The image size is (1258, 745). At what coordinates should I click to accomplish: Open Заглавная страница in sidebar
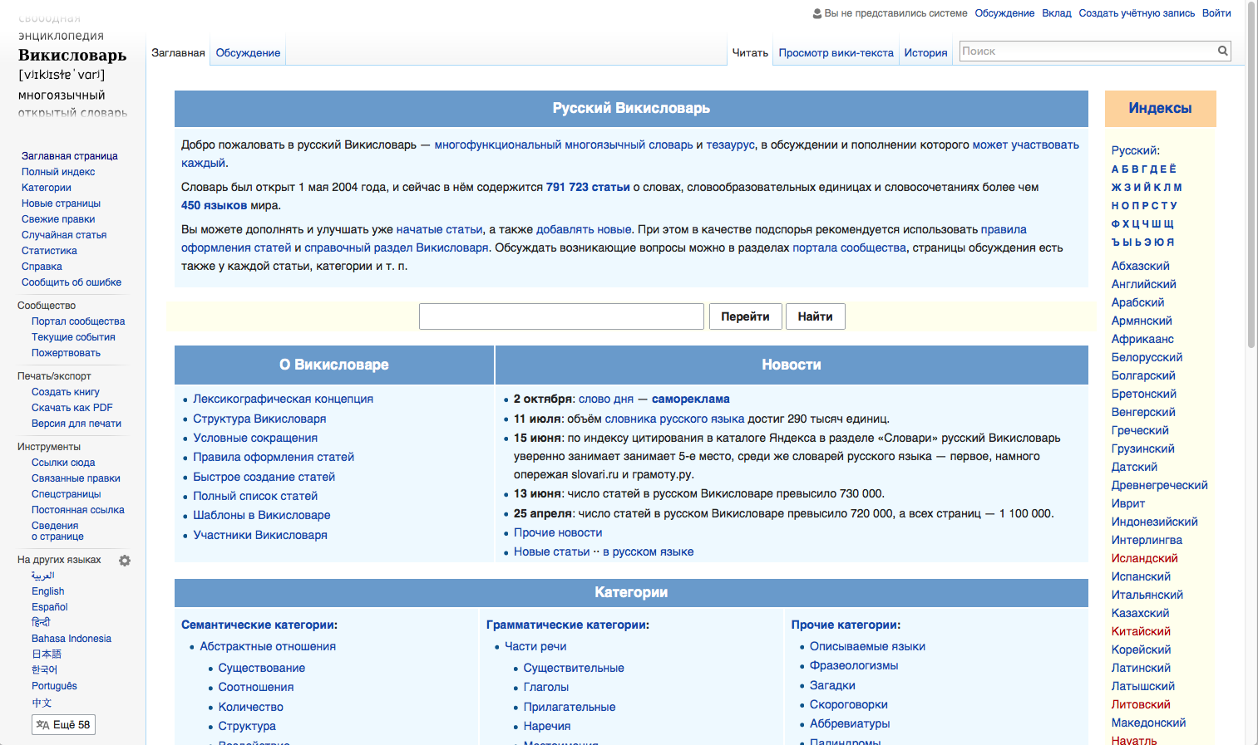70,156
